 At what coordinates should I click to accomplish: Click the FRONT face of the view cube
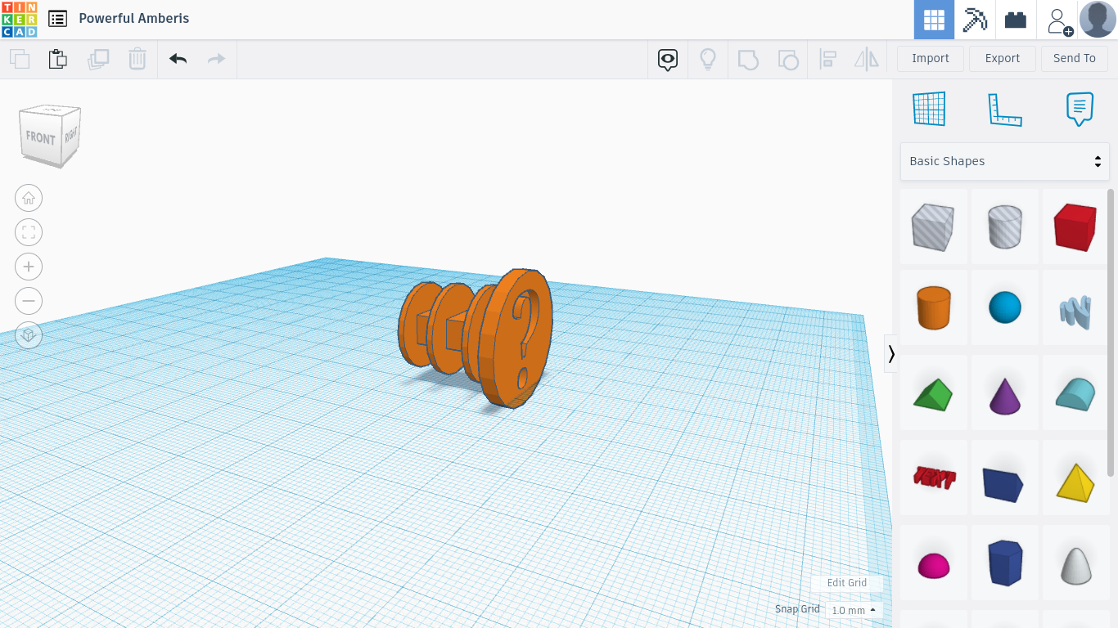click(x=40, y=137)
